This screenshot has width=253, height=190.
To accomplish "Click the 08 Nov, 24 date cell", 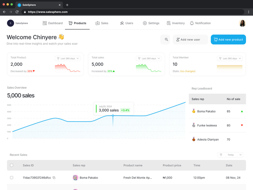I will [233, 178].
